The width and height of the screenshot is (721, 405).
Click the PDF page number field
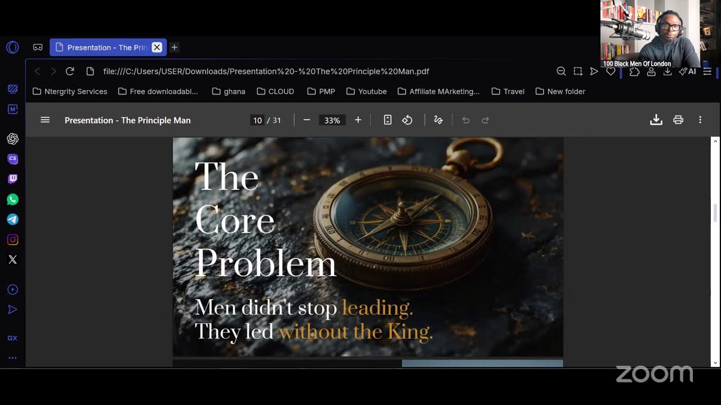(x=257, y=120)
